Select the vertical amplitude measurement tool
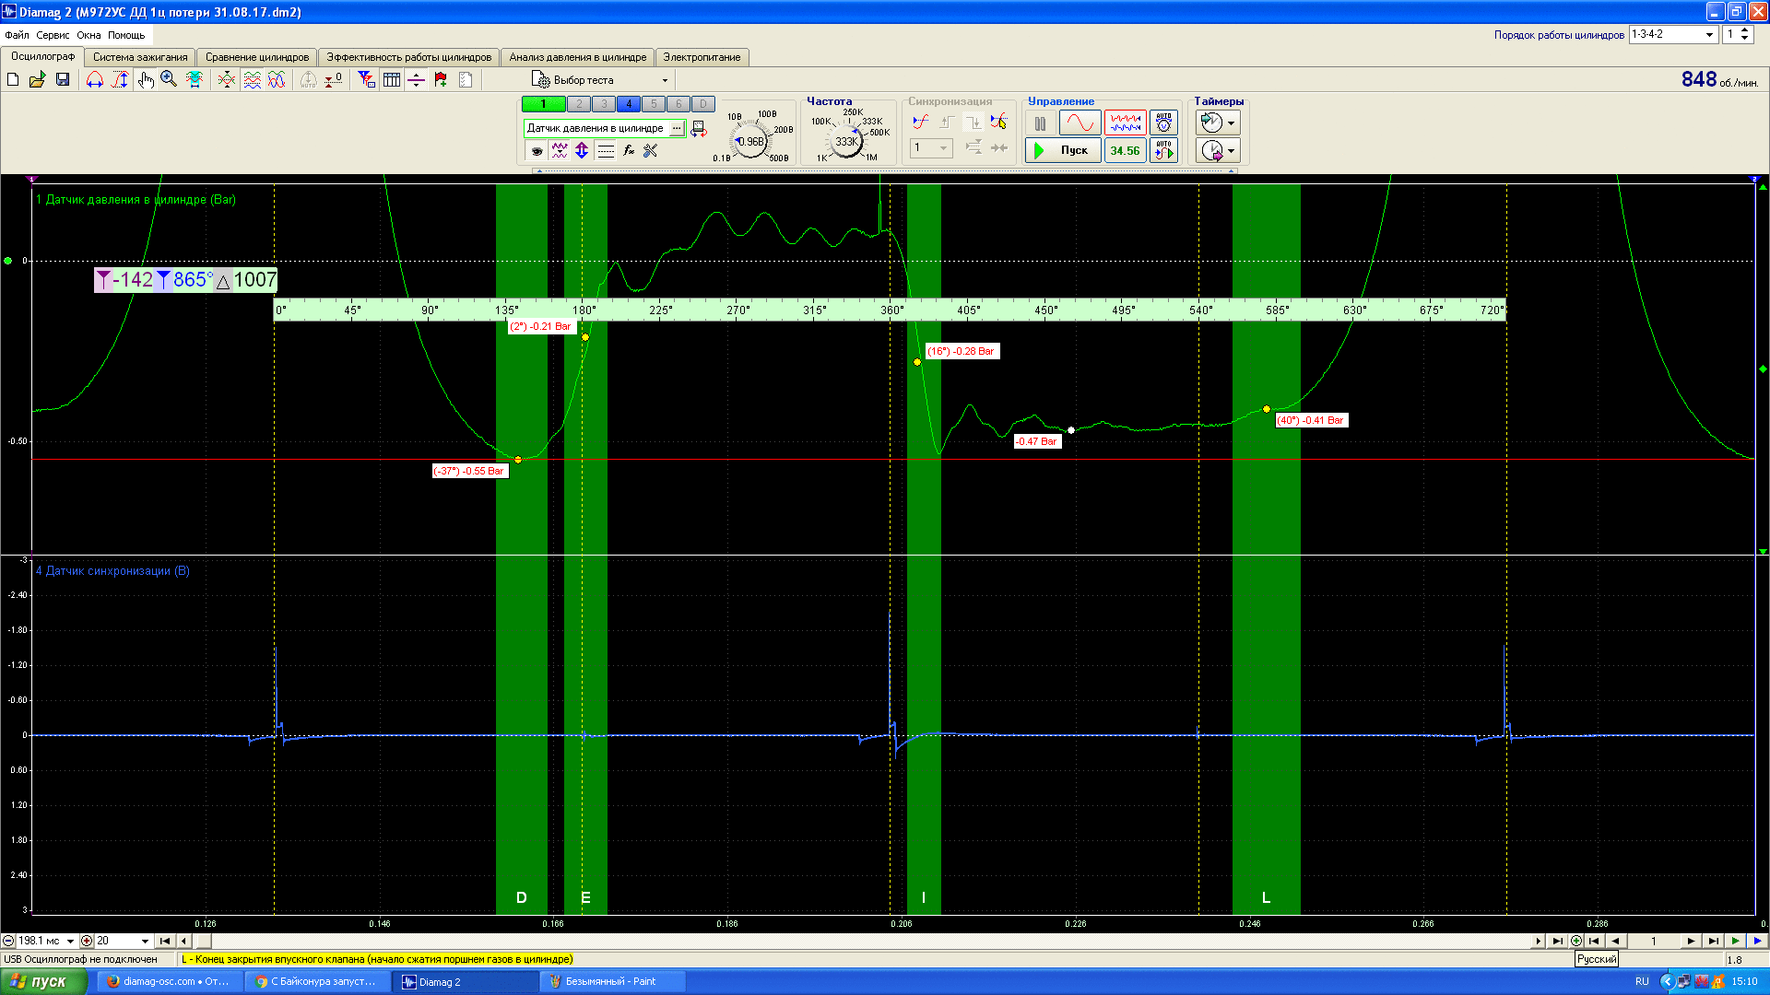Image resolution: width=1770 pixels, height=995 pixels. [120, 80]
